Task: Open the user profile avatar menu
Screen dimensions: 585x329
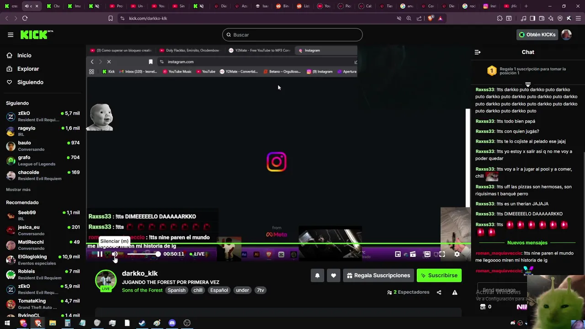Action: tap(566, 35)
